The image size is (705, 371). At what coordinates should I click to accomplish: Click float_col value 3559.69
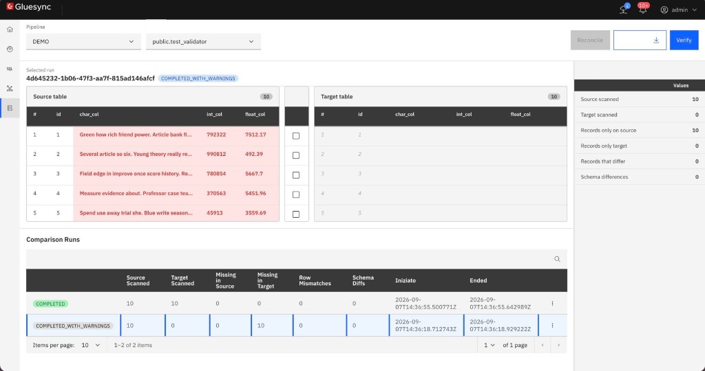point(255,213)
